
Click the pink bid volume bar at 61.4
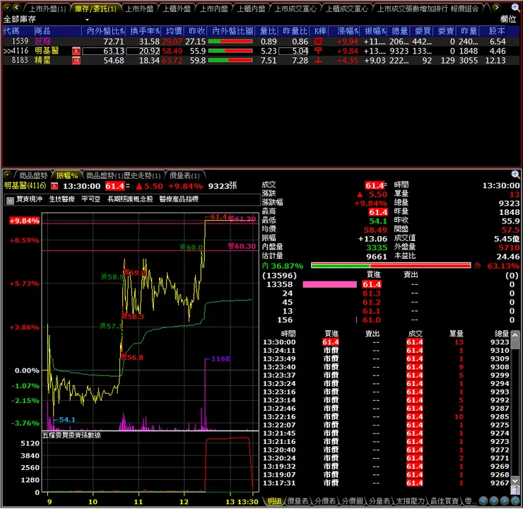[329, 284]
